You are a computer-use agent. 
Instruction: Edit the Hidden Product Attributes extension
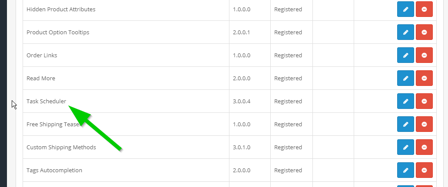[405, 9]
